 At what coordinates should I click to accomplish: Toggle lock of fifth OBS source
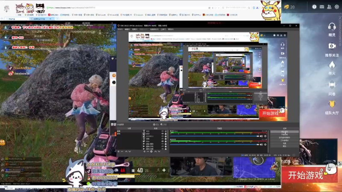point(165,141)
